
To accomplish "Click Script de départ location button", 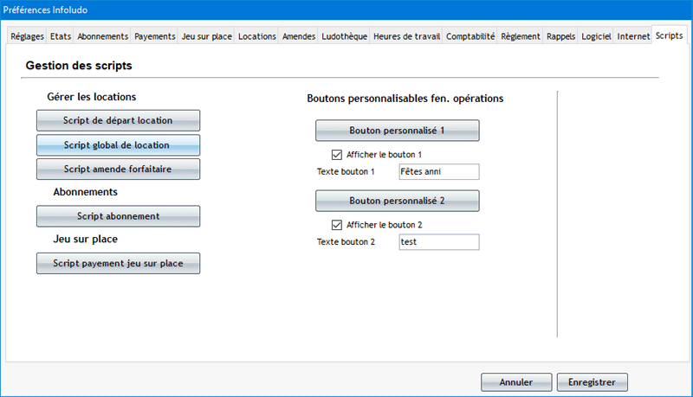I will (x=118, y=120).
